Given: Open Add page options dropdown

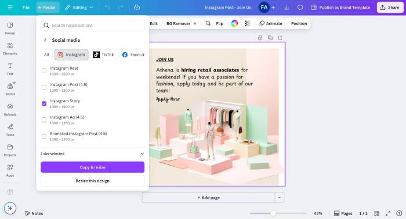Looking at the screenshot, I should tap(280, 198).
